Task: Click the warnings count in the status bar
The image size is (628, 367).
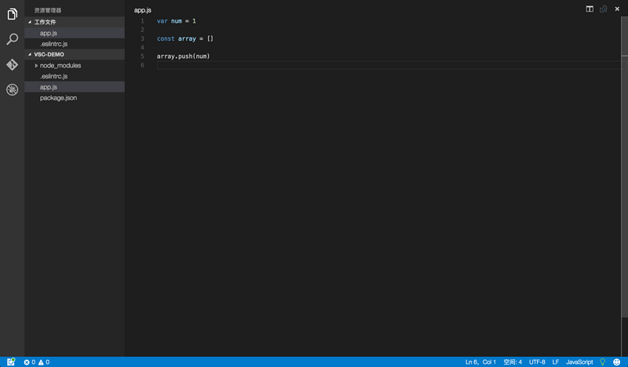Action: (x=44, y=362)
